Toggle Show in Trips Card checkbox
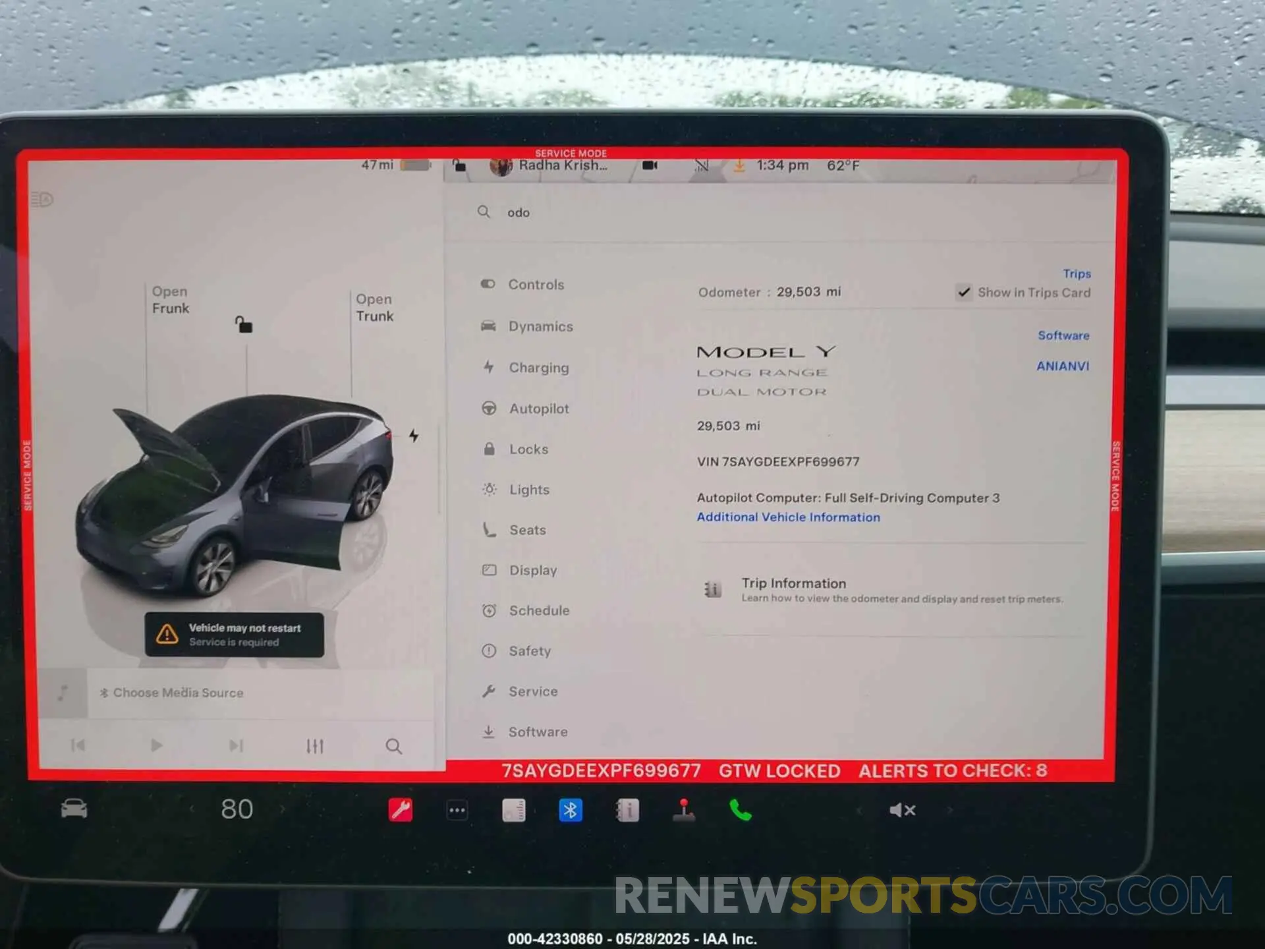Image resolution: width=1265 pixels, height=949 pixels. (x=964, y=292)
